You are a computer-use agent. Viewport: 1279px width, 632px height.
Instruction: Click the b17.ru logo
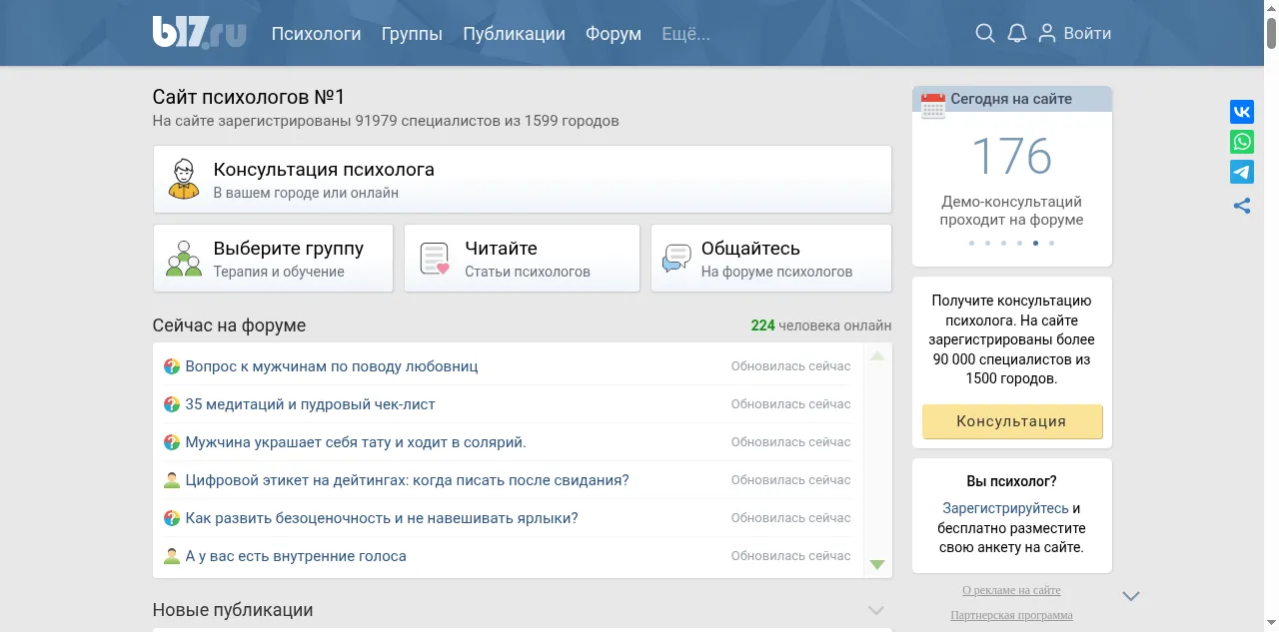coord(199,32)
